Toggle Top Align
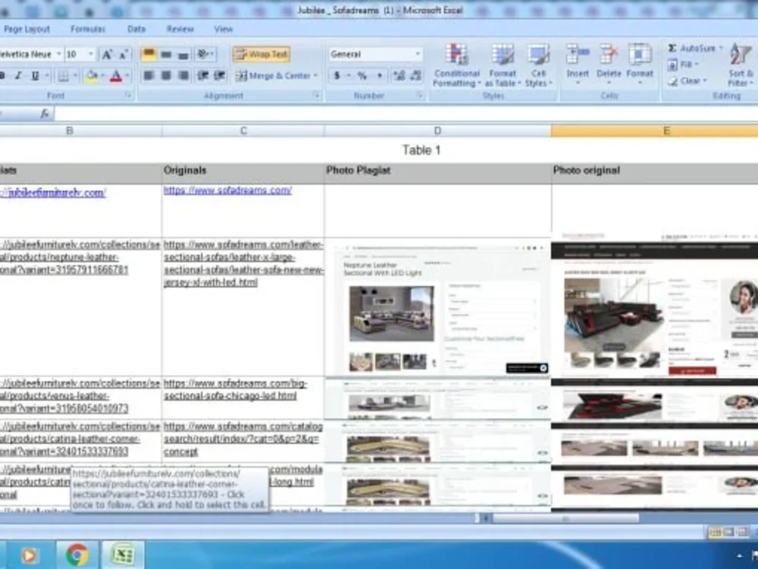Screen dimensions: 758x569 [x=149, y=54]
